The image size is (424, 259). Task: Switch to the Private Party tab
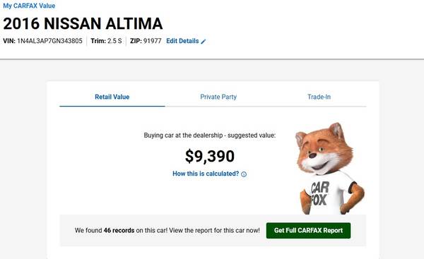point(218,97)
